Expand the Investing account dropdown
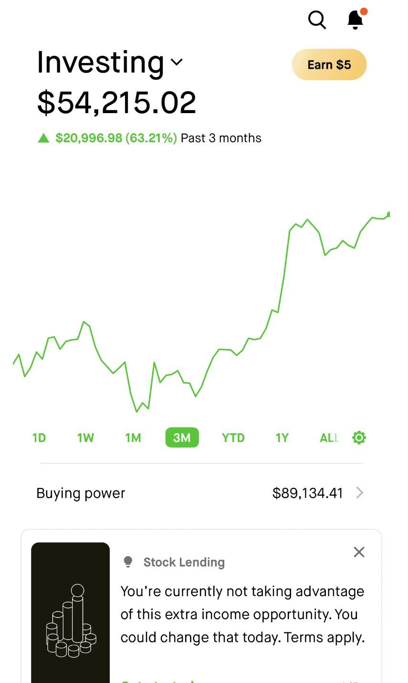Viewport: 408px width, 683px height. (x=177, y=62)
